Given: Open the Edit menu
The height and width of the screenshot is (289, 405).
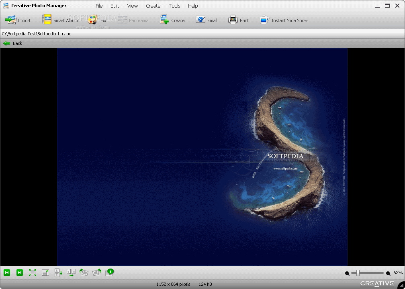Looking at the screenshot, I should coord(115,6).
